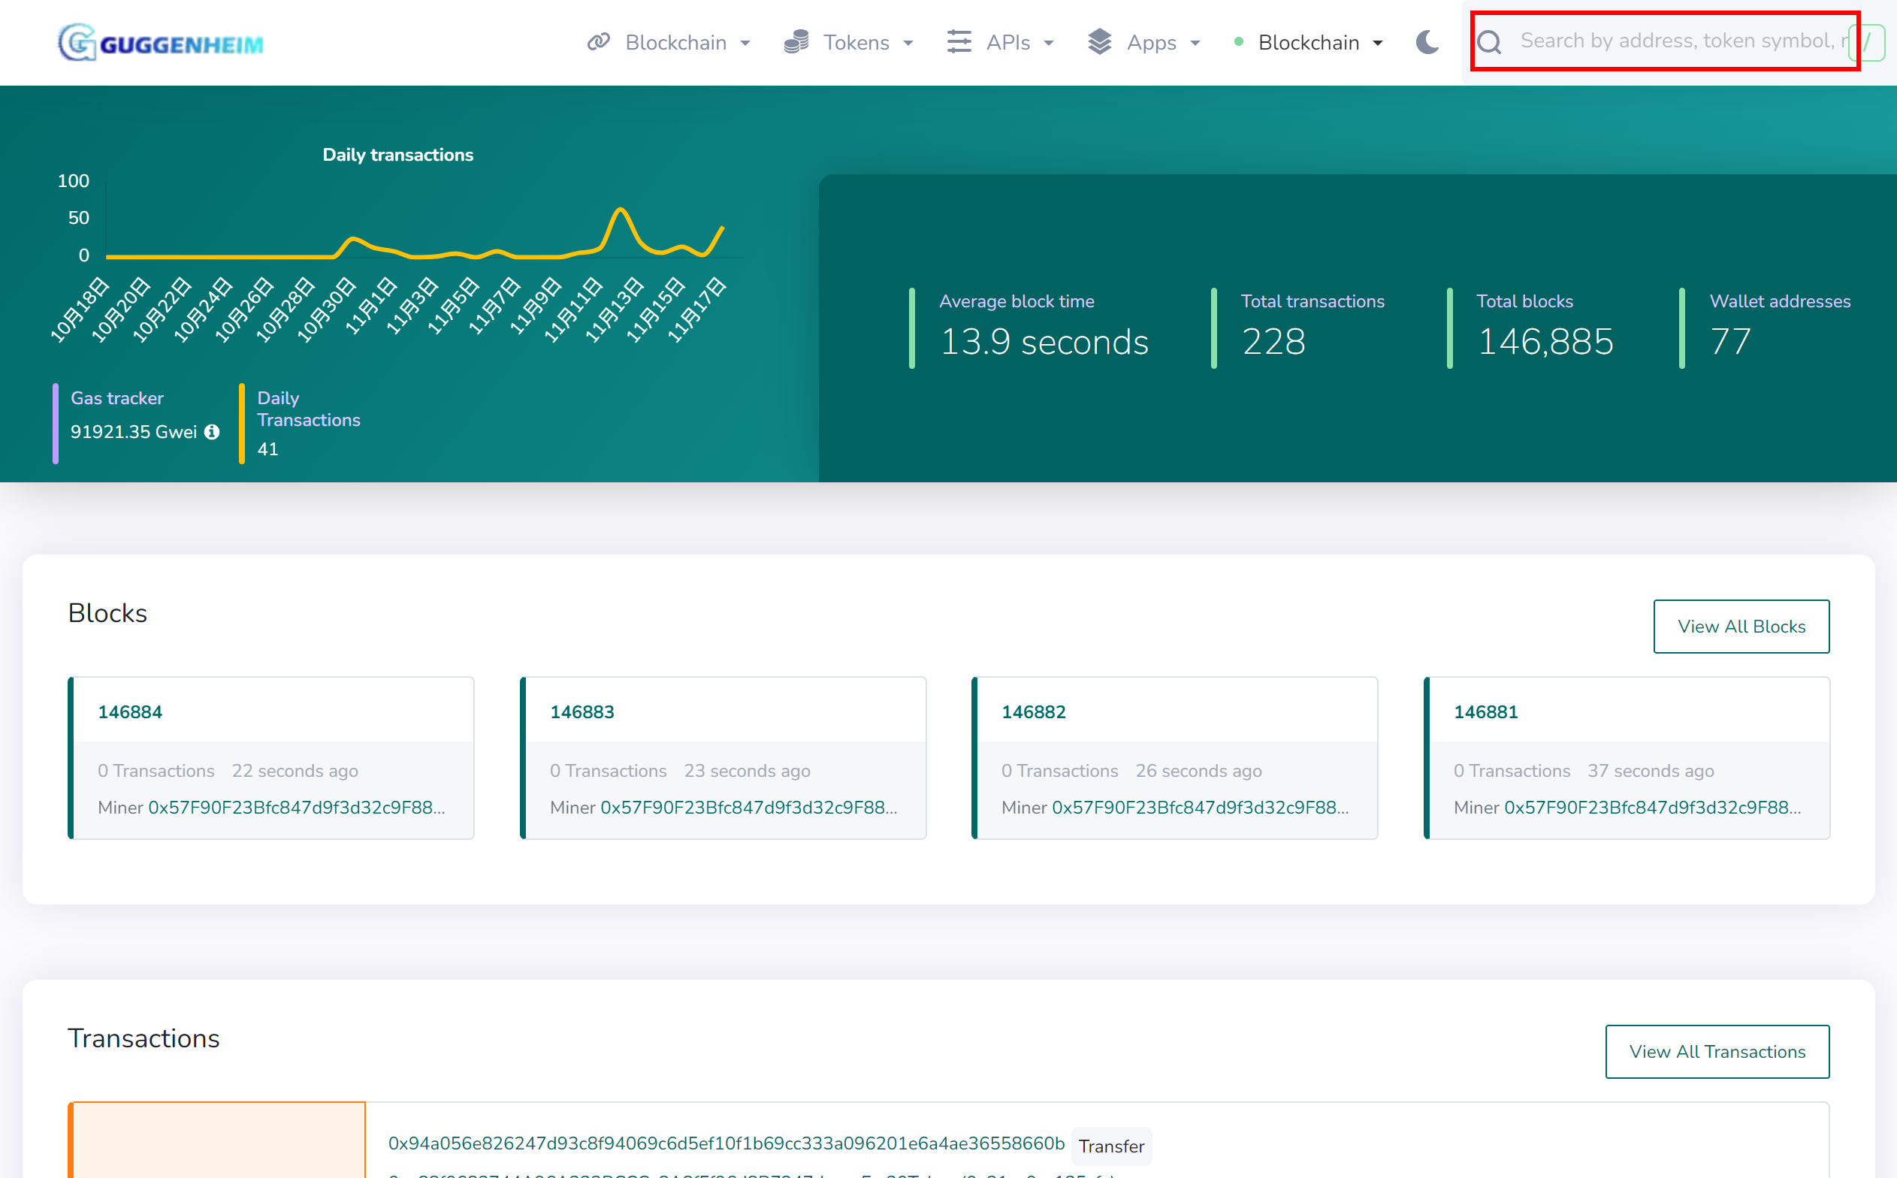Click the sliders icon for APIs
This screenshot has height=1178, width=1897.
coord(959,42)
